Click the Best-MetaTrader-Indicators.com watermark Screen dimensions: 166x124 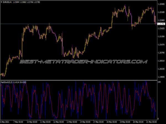pos(83,62)
